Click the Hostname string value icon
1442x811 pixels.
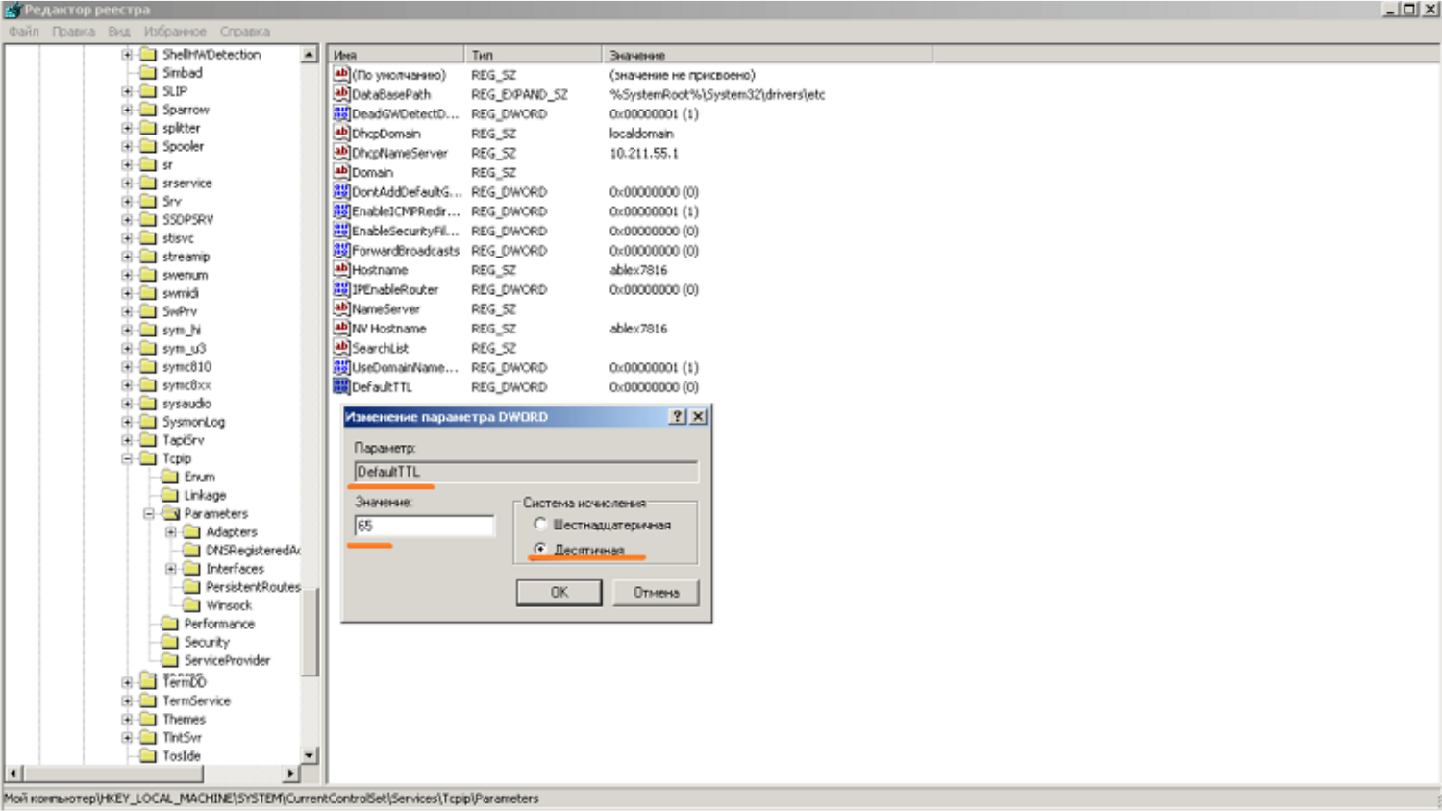click(340, 270)
